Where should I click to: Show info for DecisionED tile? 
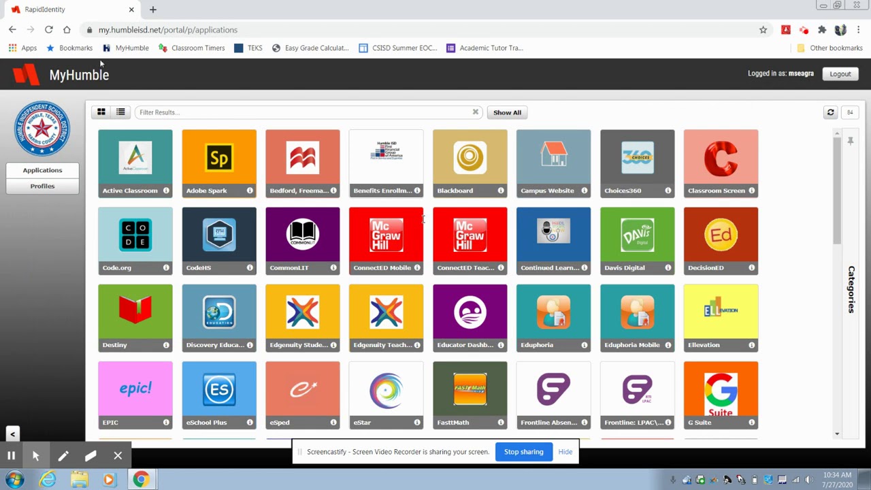752,267
